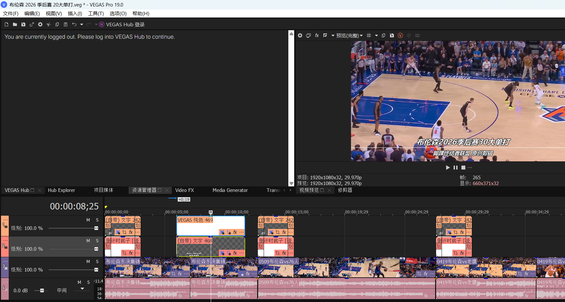Mute audio track 4
This screenshot has width=565, height=302.
click(79, 282)
